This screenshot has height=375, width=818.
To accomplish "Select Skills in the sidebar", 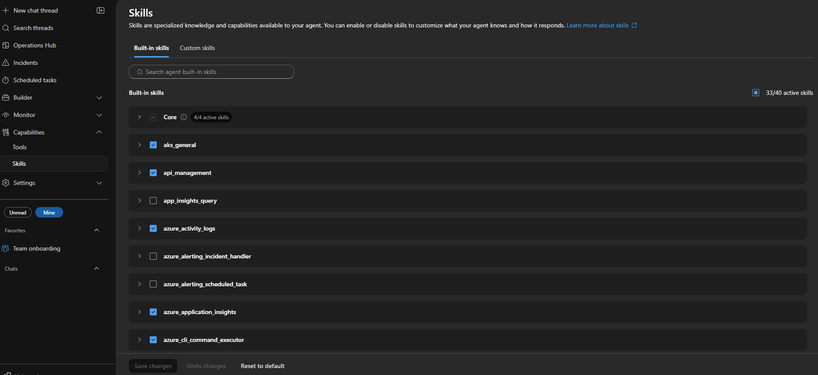I will pyautogui.click(x=54, y=164).
